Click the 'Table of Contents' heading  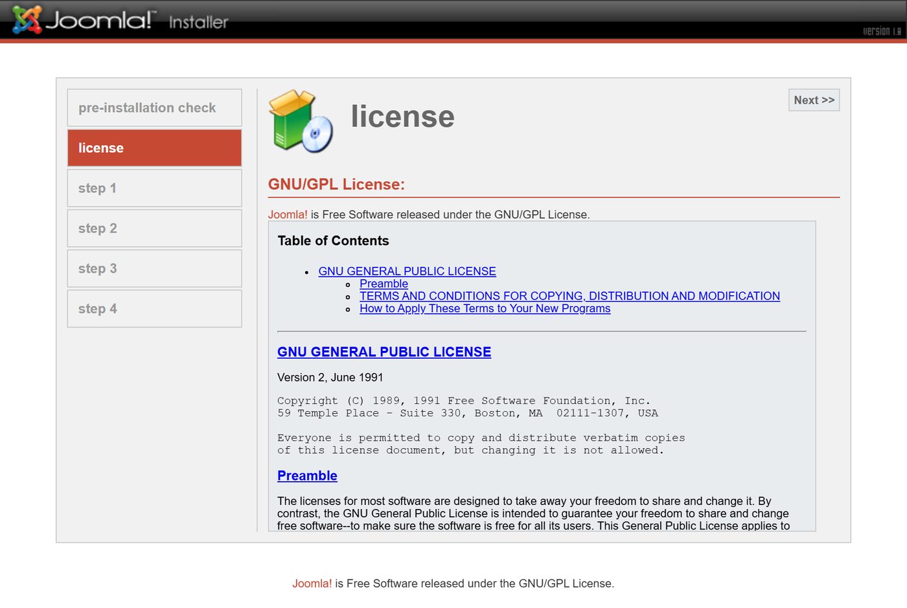[333, 241]
